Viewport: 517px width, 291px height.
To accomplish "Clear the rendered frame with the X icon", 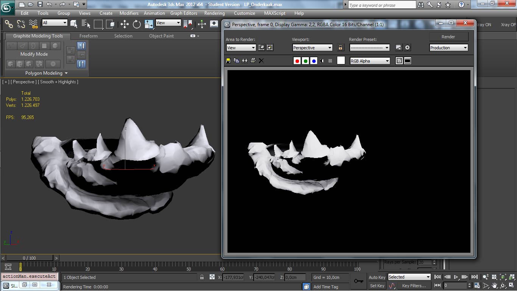I will [x=261, y=60].
